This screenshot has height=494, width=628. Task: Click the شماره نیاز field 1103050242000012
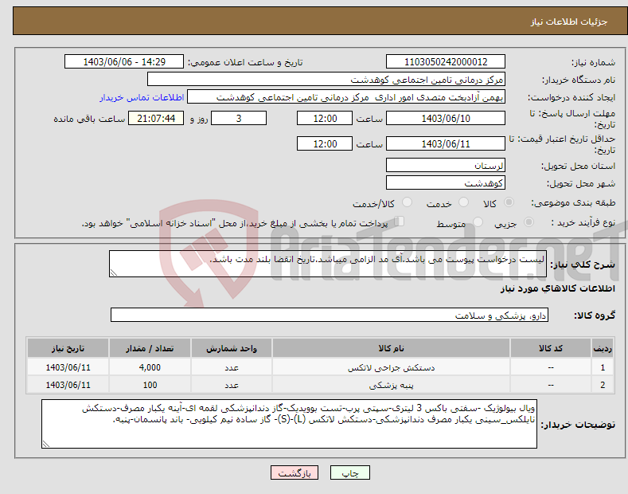pyautogui.click(x=446, y=62)
